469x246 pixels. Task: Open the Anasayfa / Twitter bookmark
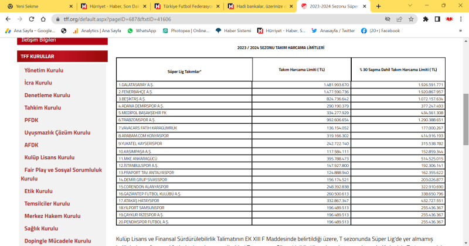[x=333, y=31]
